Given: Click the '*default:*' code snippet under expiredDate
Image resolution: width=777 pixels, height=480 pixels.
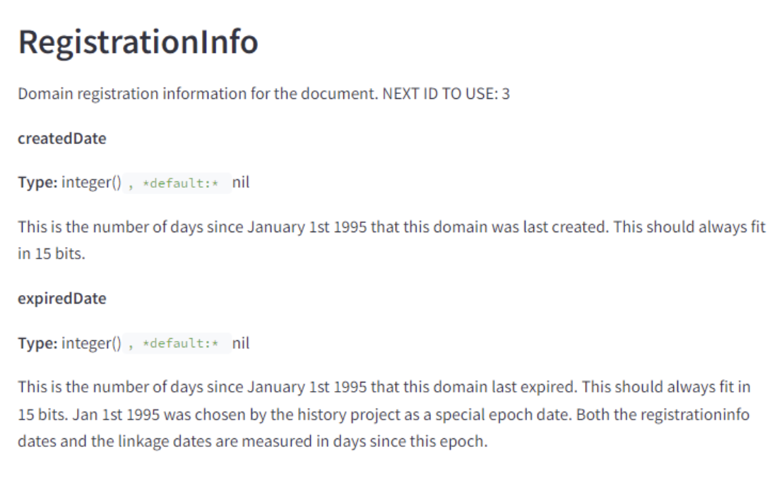Looking at the screenshot, I should [180, 344].
